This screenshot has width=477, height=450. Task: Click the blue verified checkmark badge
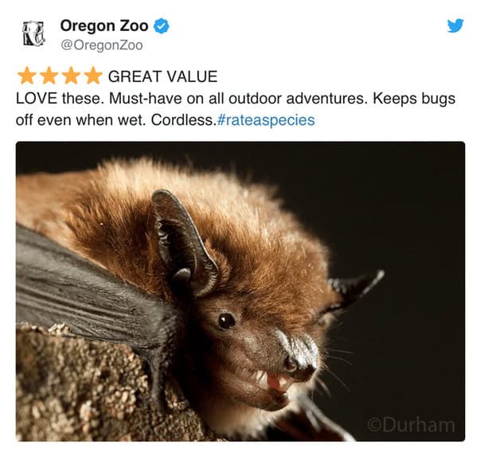pyautogui.click(x=161, y=25)
